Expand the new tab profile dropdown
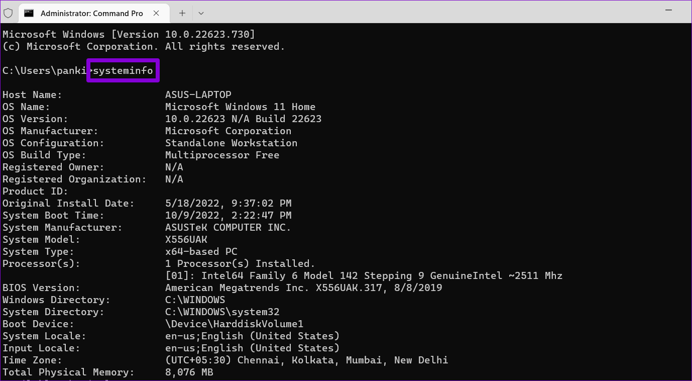692x381 pixels. pos(201,13)
